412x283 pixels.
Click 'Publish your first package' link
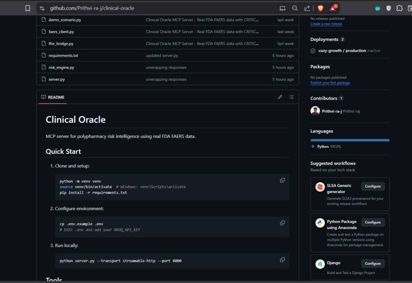(330, 83)
